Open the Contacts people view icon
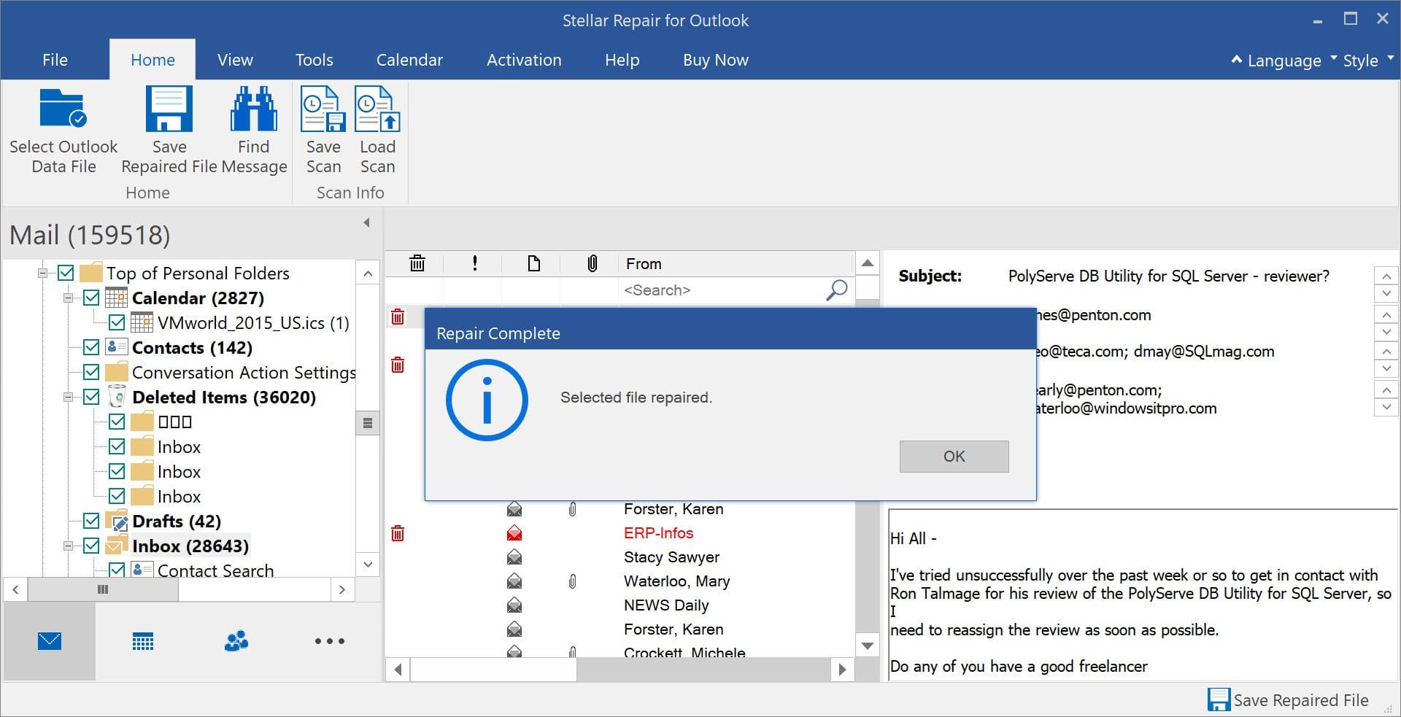Screen dimensions: 1401x717 (x=236, y=641)
